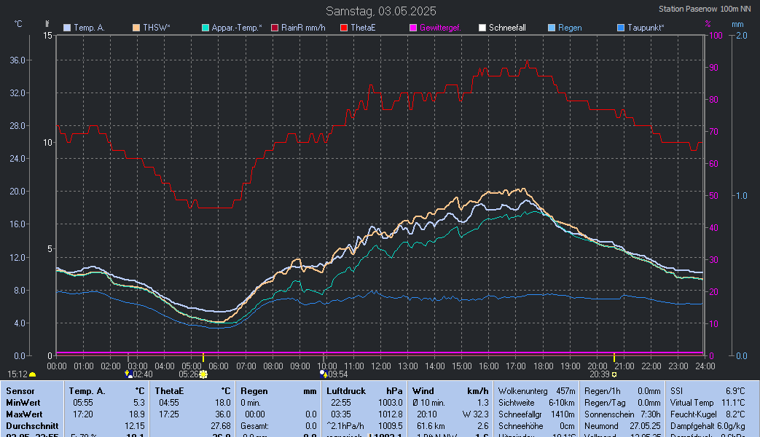Click the light blue Regen legend swatch
The width and height of the screenshot is (760, 437).
click(552, 28)
